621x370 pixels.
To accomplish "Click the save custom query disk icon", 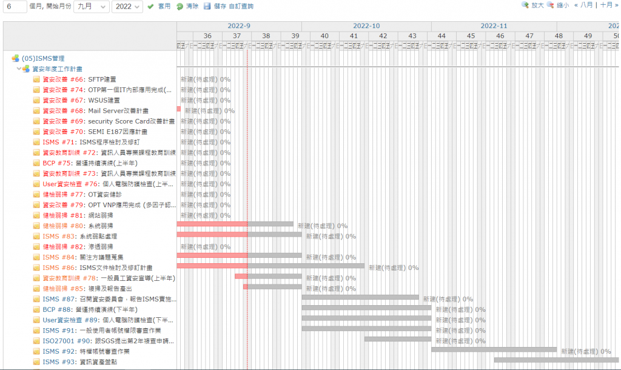I will click(207, 6).
